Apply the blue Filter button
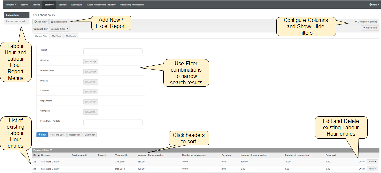This screenshot has height=173, width=381. tap(42, 135)
